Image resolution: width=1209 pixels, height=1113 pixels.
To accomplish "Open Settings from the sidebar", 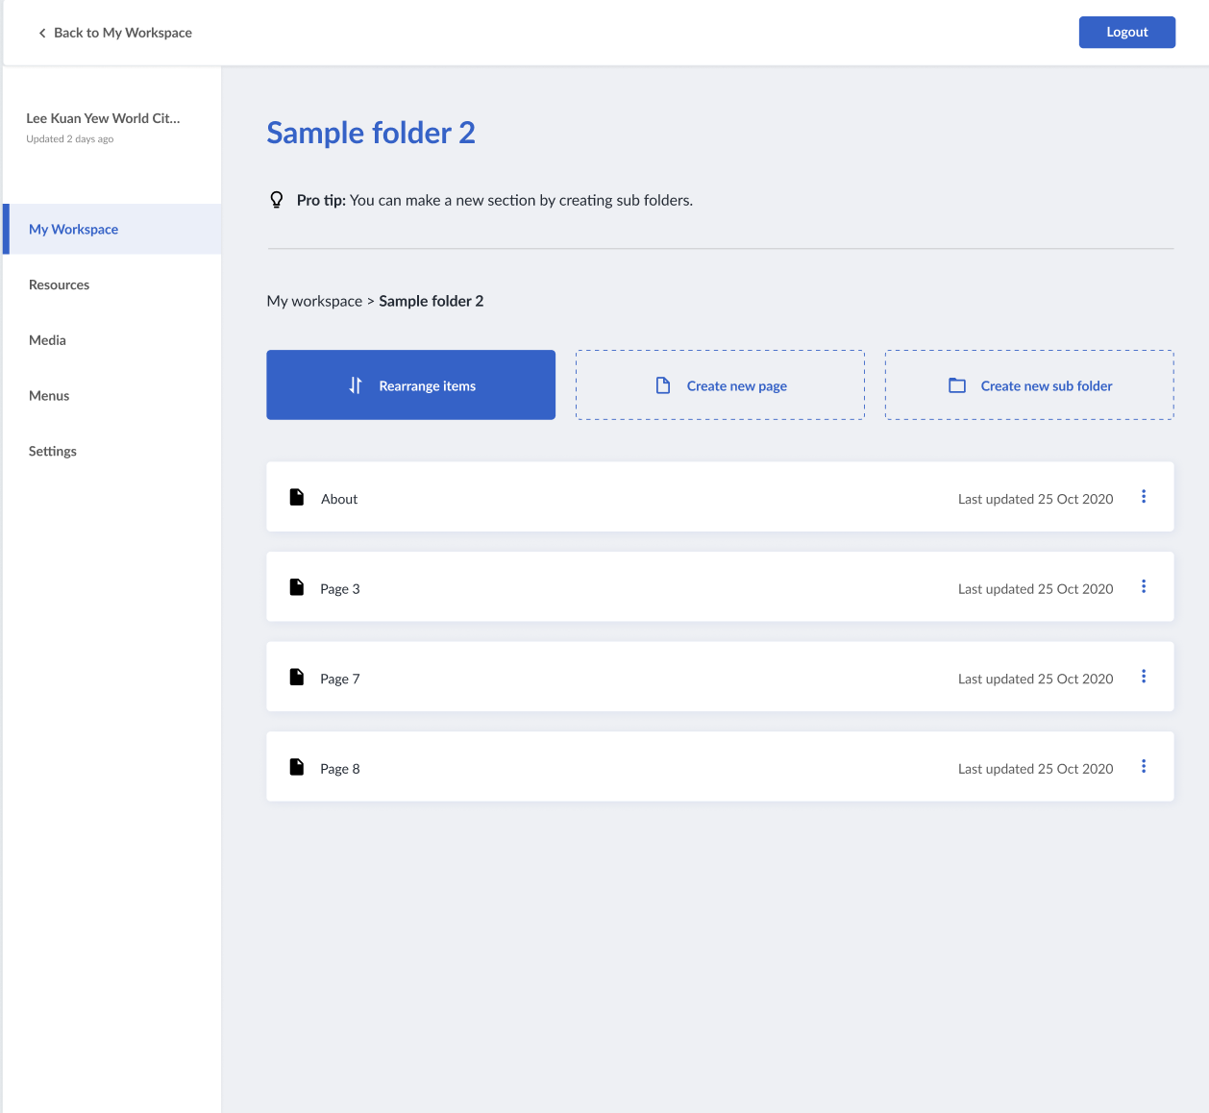I will [53, 451].
